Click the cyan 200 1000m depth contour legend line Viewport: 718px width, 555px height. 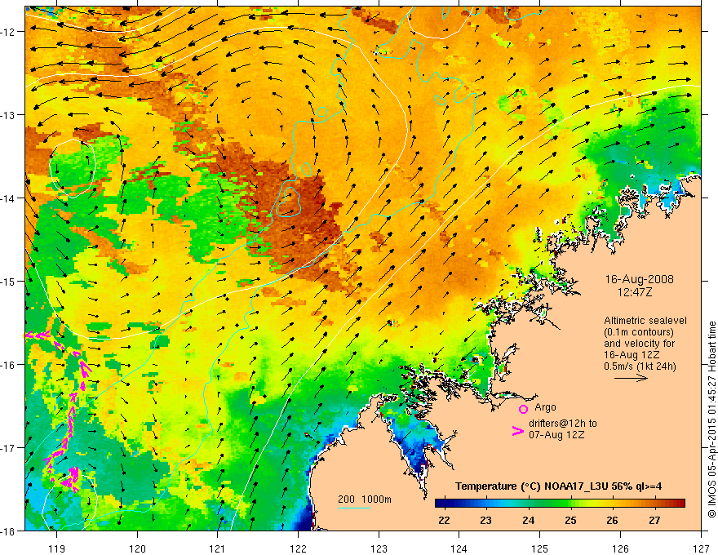click(354, 508)
